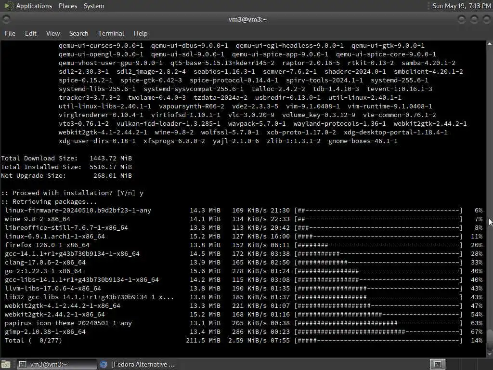Open the View menu
The image size is (493, 370).
coord(53,33)
